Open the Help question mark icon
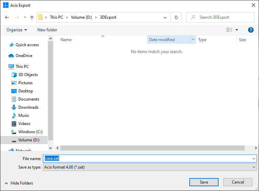Image resolution: width=259 pixels, height=191 pixels. pos(251,30)
